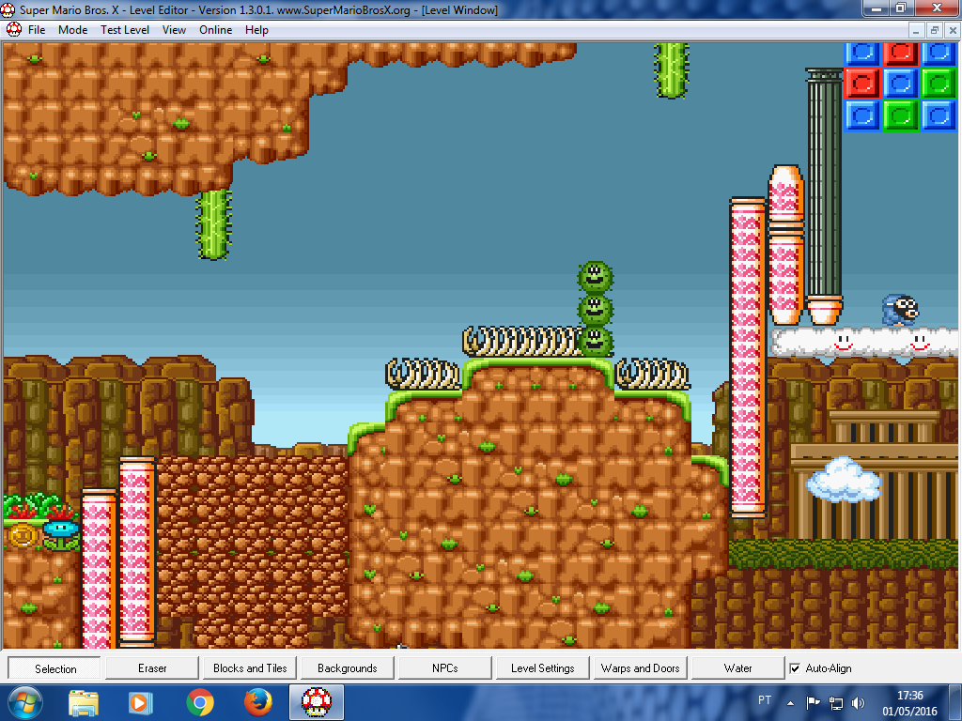Toggle the Auto-Align checkbox
Viewport: 962px width, 721px height.
pyautogui.click(x=796, y=668)
